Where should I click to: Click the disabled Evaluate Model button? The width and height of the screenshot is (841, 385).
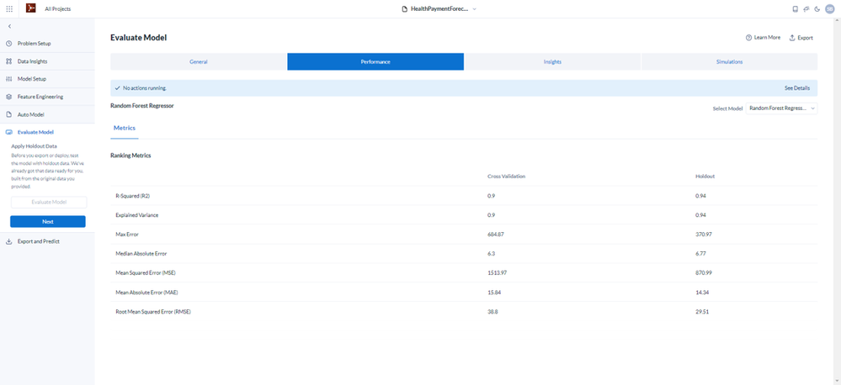[x=49, y=203]
